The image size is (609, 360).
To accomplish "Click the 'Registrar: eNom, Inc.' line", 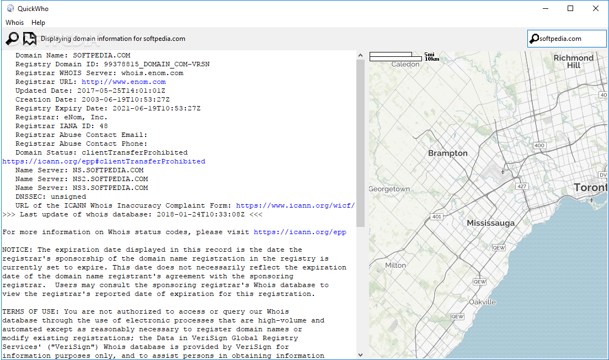I will coord(61,117).
